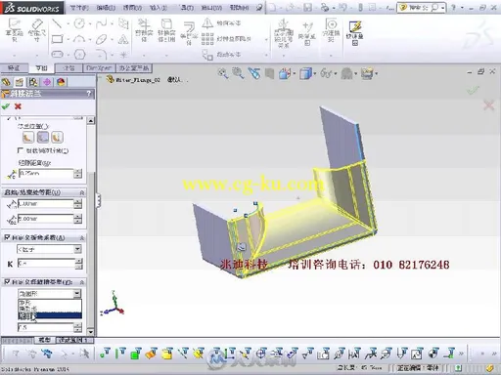Open the K-factor bend allowance dropdown
Image resolution: width=501 pixels, height=375 pixels.
click(x=77, y=249)
